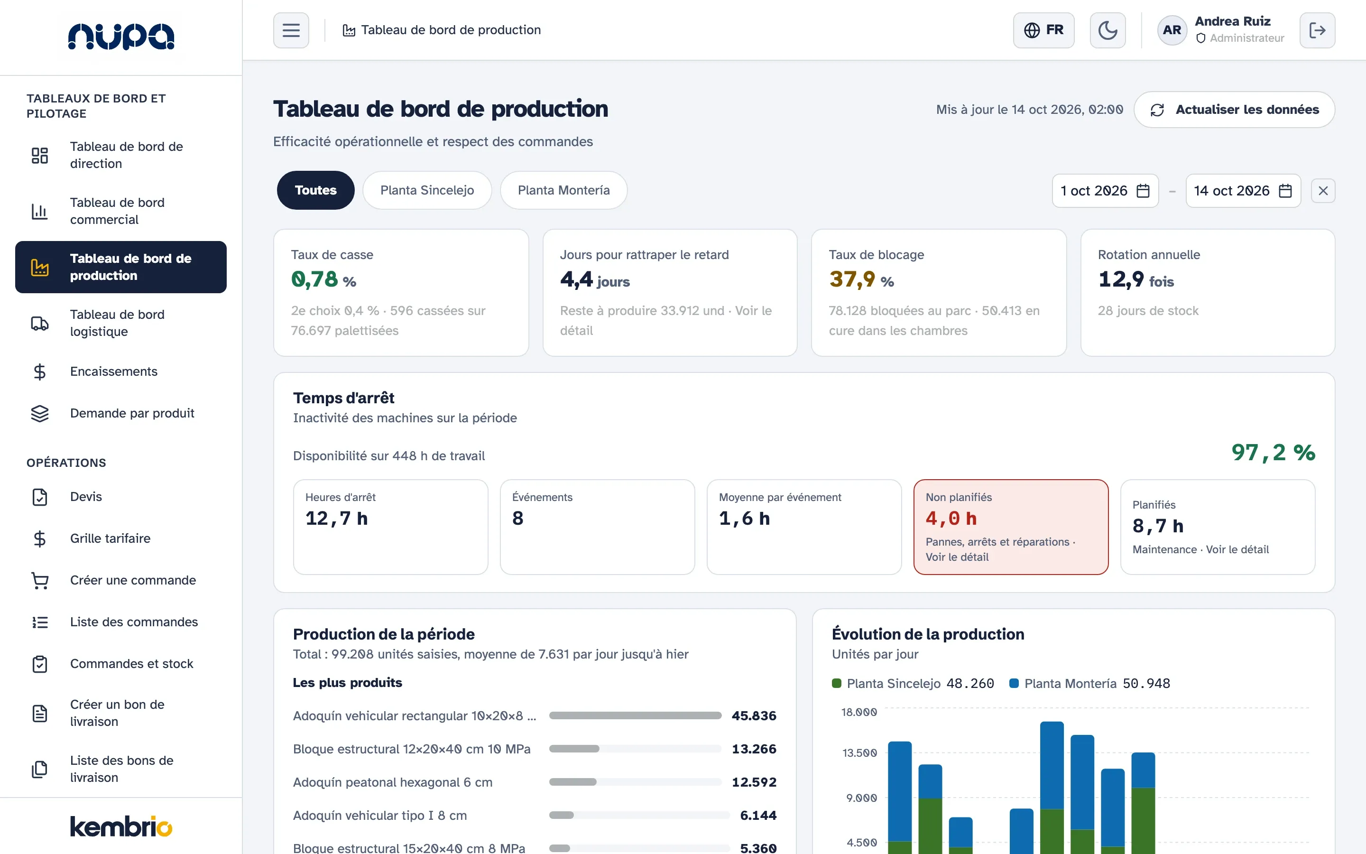Viewport: 1366px width, 854px height.
Task: Toggle Planta Sincelejo legend swatch
Action: 837,683
